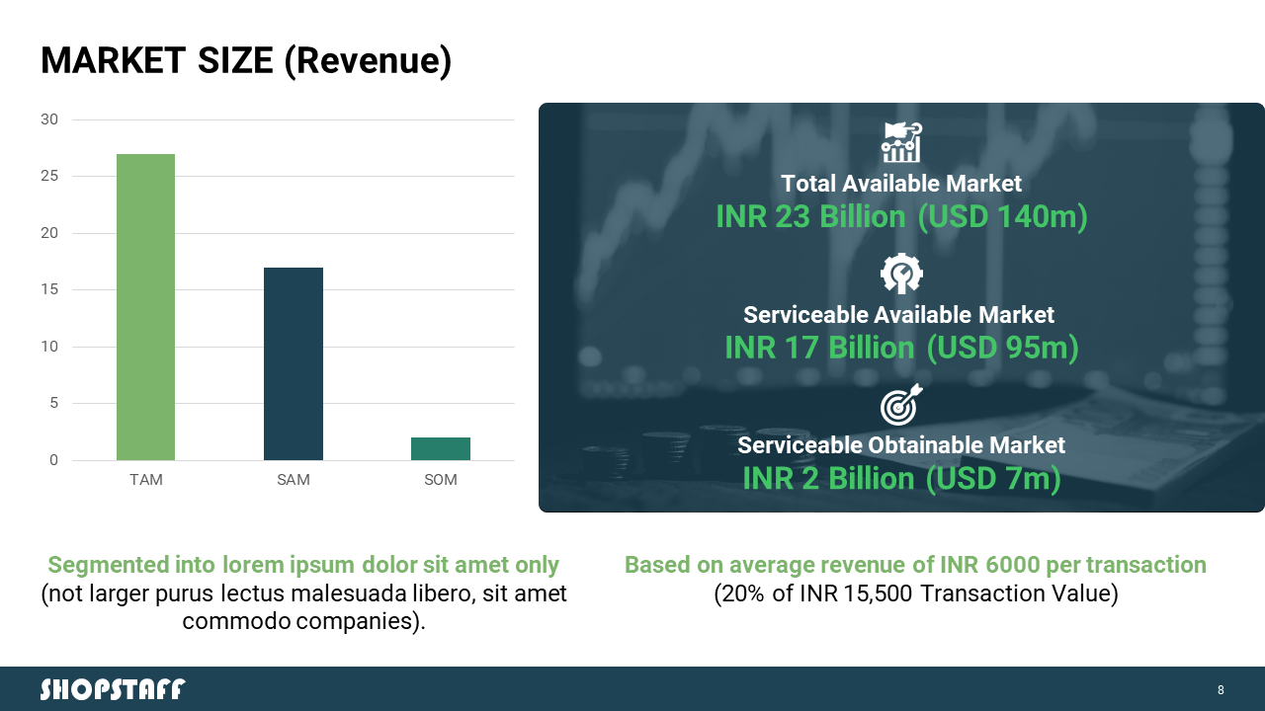Image resolution: width=1265 pixels, height=711 pixels.
Task: Click the '(20% of INR 15,500 Transaction Value)' text
Action: point(915,594)
